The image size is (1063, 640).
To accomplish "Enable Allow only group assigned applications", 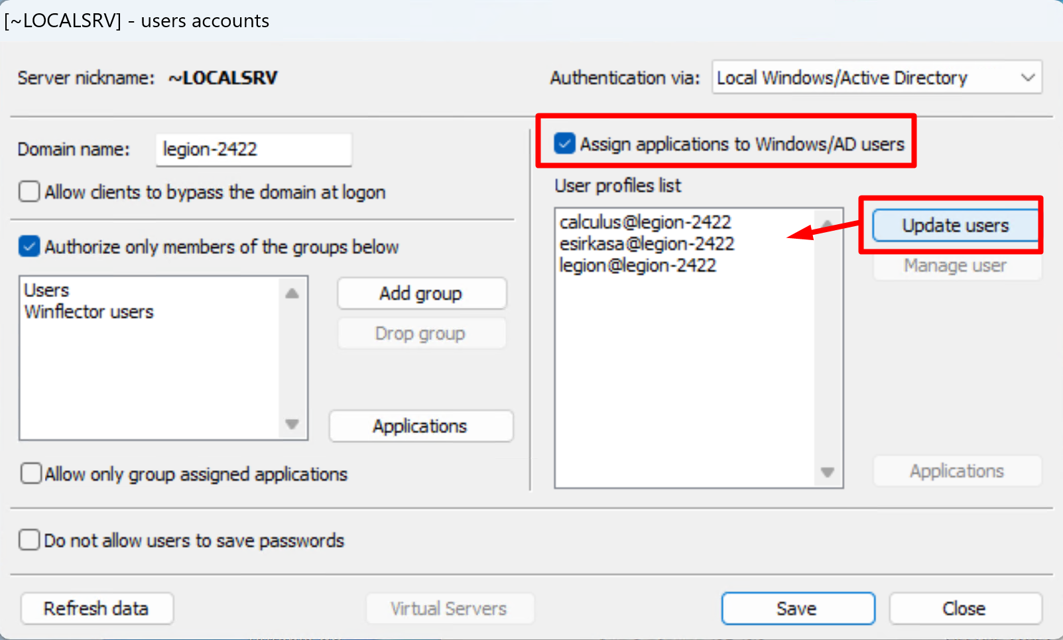I will (x=31, y=474).
